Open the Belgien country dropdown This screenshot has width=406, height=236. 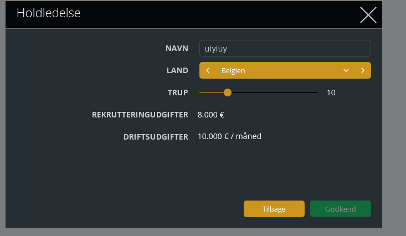pyautogui.click(x=277, y=70)
